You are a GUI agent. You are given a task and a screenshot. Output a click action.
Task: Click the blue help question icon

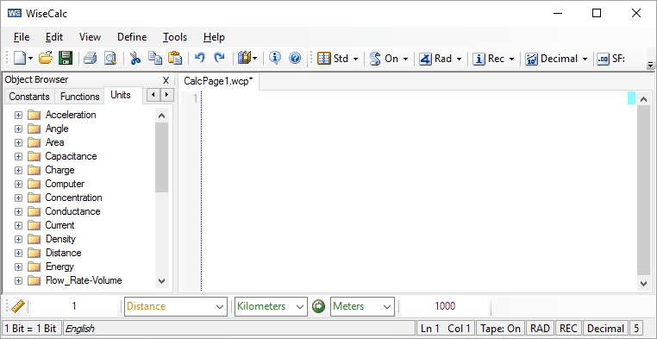click(x=295, y=59)
